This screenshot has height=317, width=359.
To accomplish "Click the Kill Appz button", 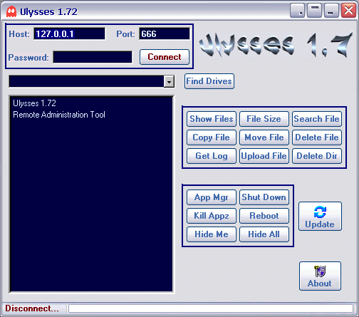I will pyautogui.click(x=212, y=216).
